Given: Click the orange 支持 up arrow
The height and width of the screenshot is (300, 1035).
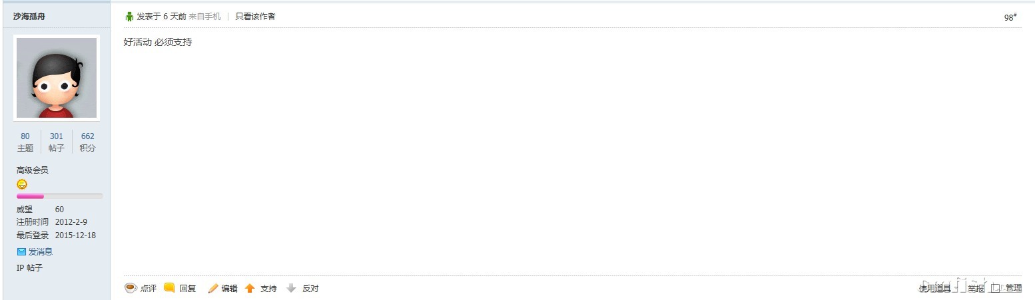Looking at the screenshot, I should pos(250,288).
